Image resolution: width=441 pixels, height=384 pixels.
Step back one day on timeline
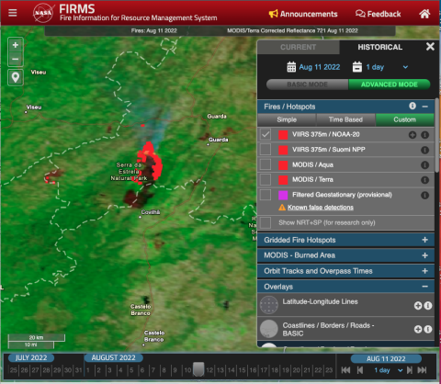click(360, 370)
